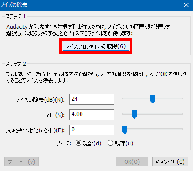Click the 感度(S): label

[x=54, y=115]
